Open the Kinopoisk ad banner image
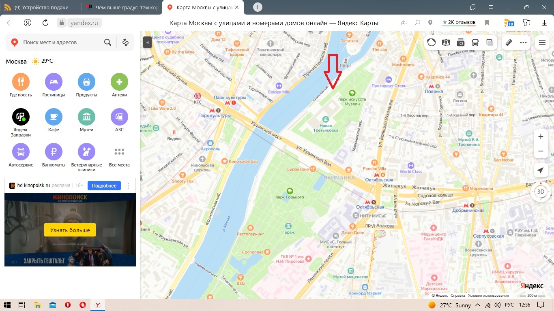The image size is (554, 311). coord(70,229)
